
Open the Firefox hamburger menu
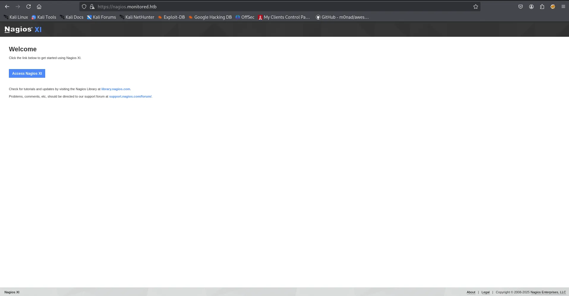563,7
